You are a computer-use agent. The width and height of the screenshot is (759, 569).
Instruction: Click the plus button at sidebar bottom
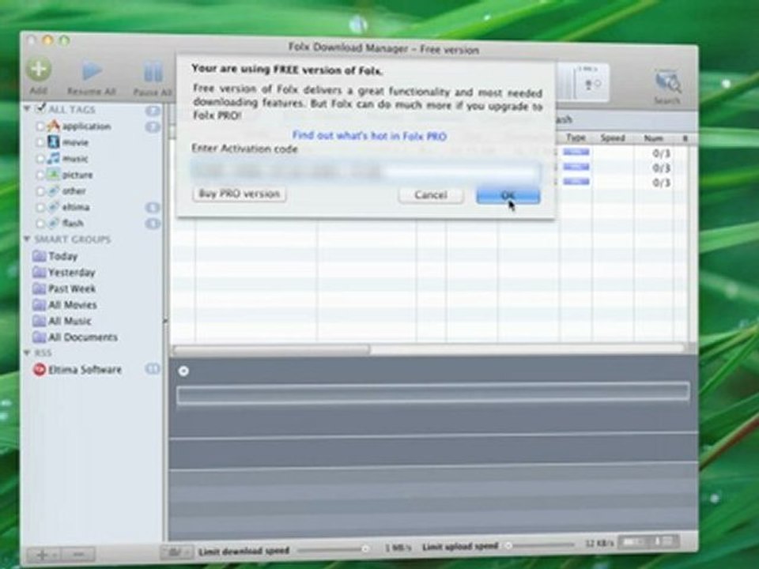(43, 555)
